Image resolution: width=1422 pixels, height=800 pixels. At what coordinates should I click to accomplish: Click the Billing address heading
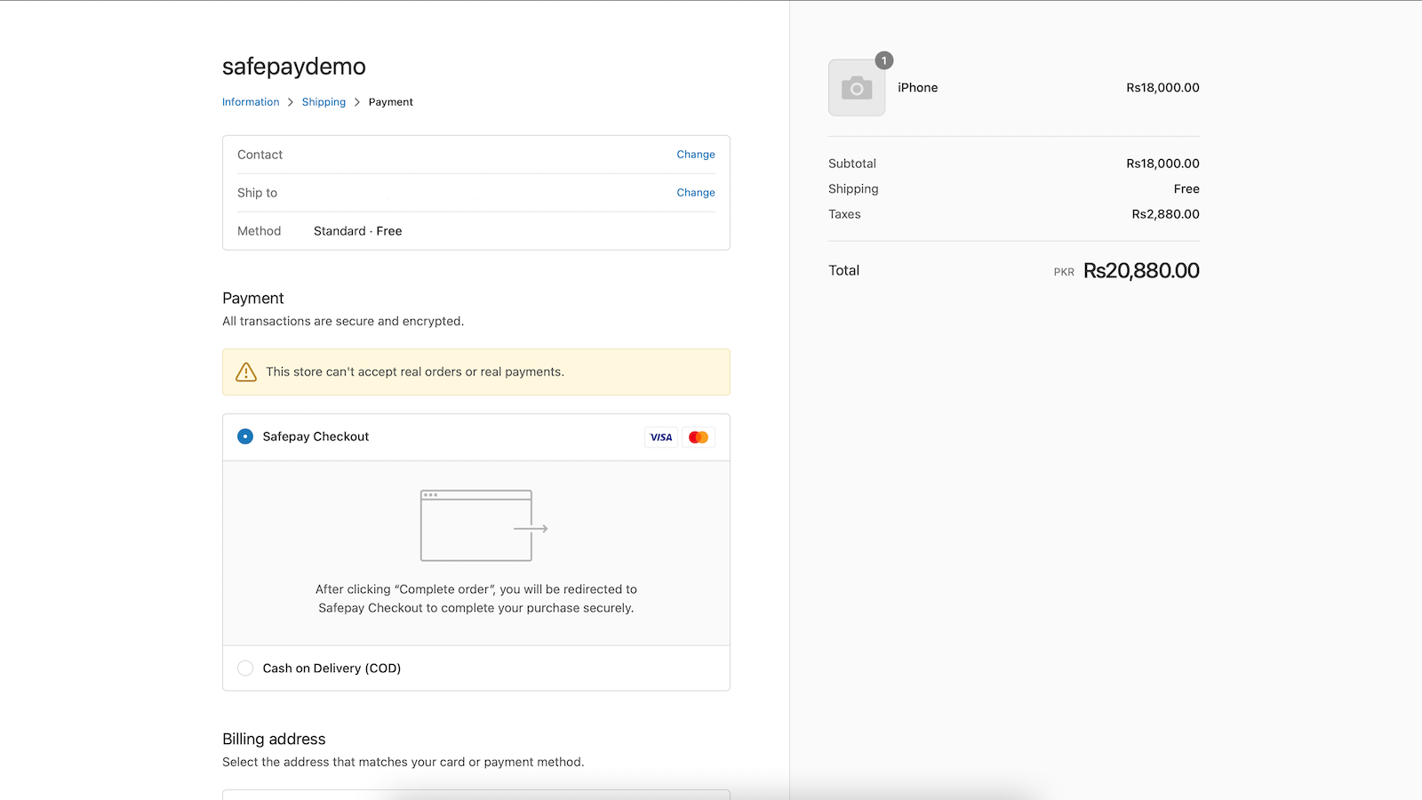point(274,740)
